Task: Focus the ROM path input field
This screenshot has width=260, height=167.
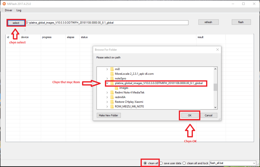Action: [107, 23]
